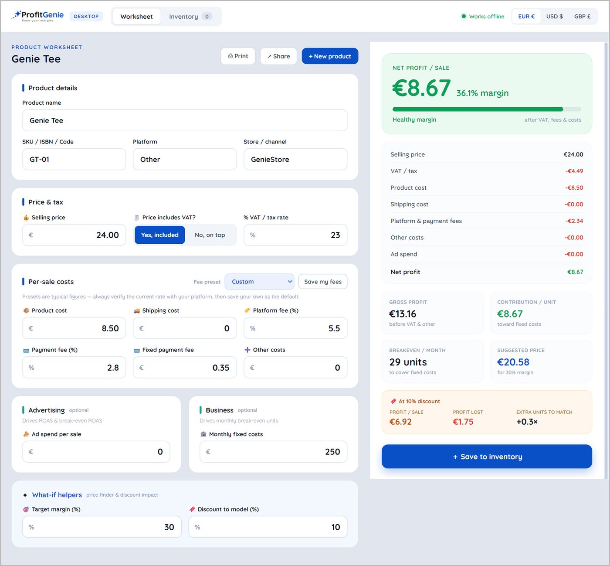Click the green Works offline status dot

(464, 17)
